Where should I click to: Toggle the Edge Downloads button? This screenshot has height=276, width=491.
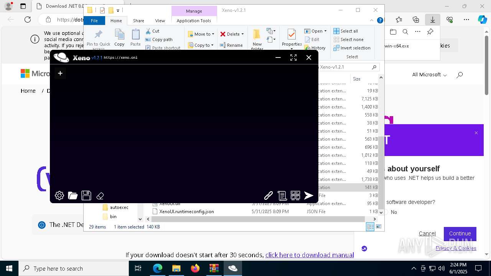coord(433,20)
